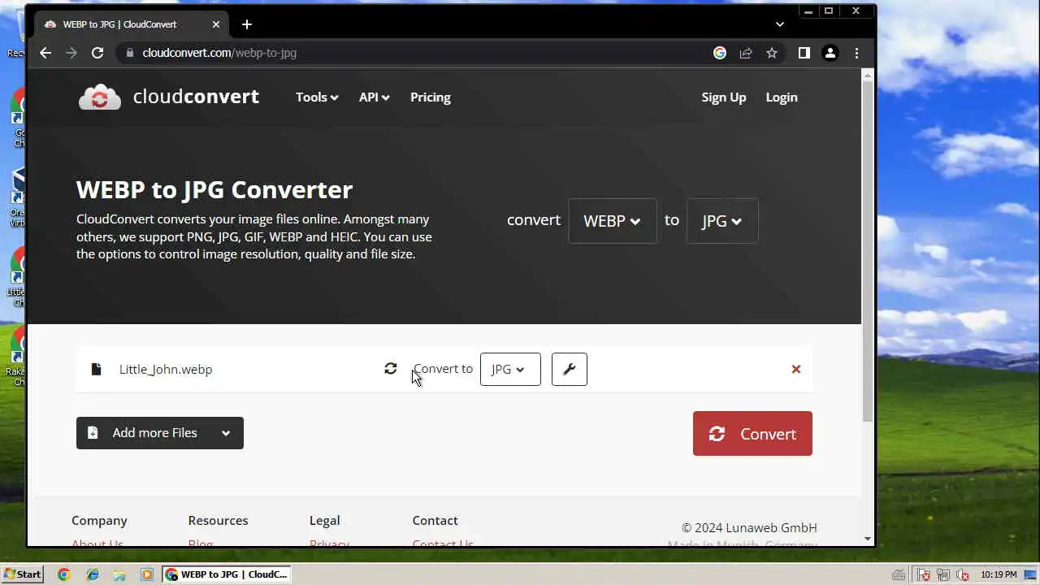
Task: Expand the Add more Files arrow
Action: [x=226, y=433]
